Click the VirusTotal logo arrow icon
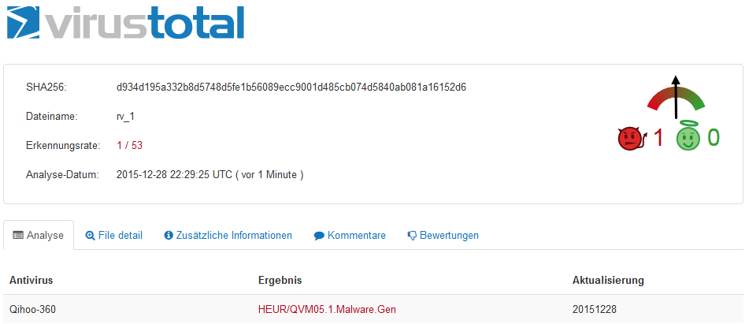This screenshot has height=324, width=749. [24, 22]
